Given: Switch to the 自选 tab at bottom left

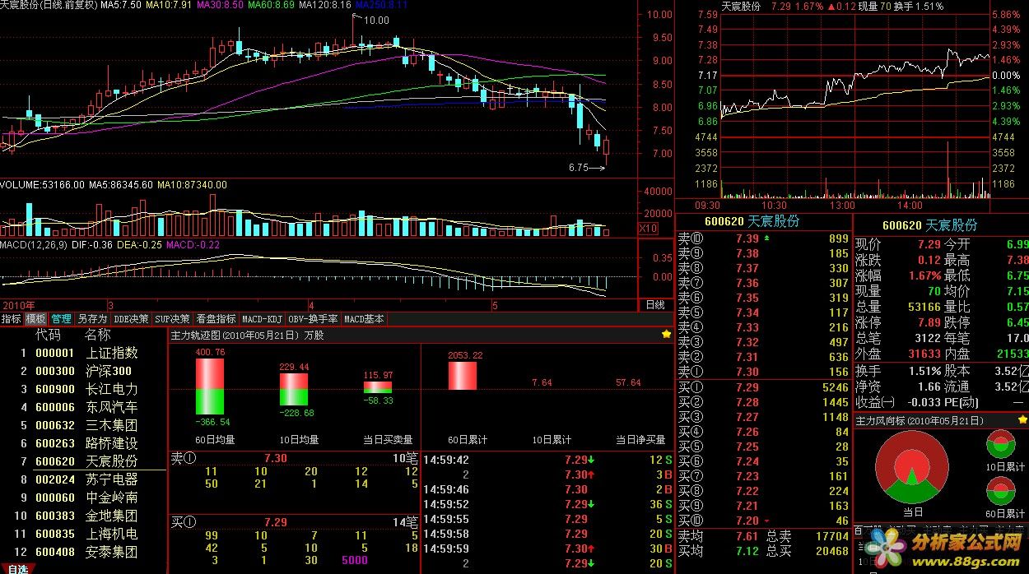Looking at the screenshot, I should click(x=18, y=568).
